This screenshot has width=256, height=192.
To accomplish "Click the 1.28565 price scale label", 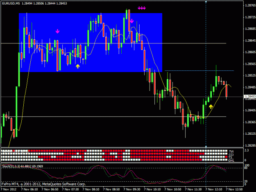I will pyautogui.click(x=250, y=64).
